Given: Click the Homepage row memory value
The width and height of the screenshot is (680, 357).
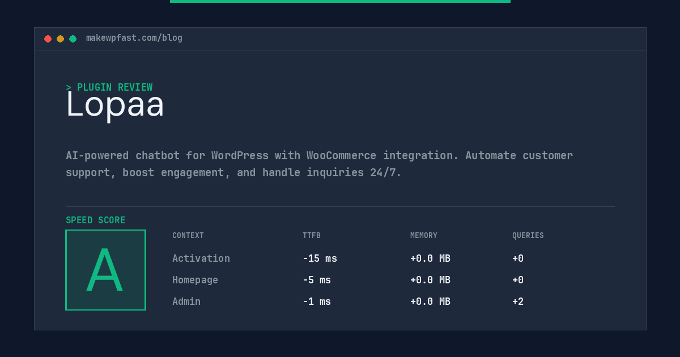Looking at the screenshot, I should (x=430, y=280).
